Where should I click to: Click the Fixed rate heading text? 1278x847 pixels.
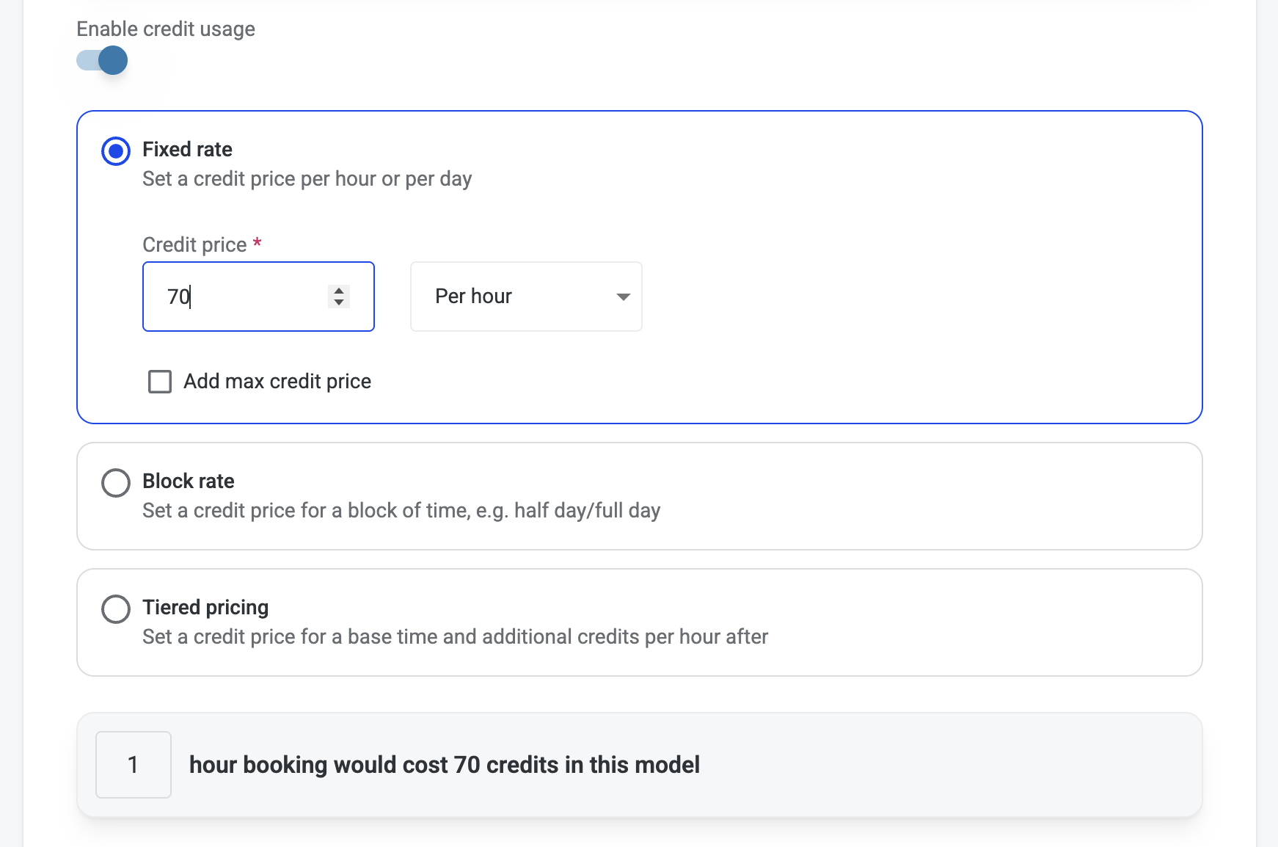pos(187,149)
